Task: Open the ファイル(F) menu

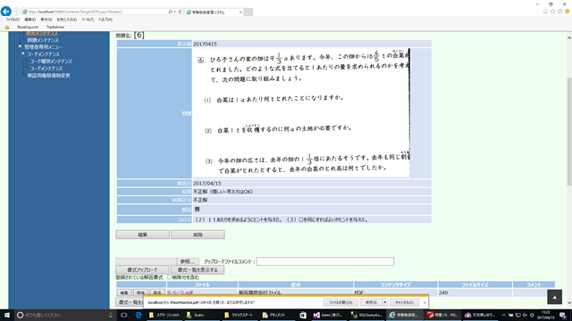Action: click(13, 20)
